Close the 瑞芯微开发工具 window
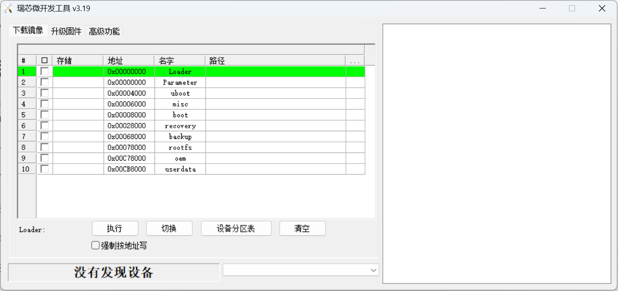Viewport: 618px width, 291px height. tap(602, 8)
